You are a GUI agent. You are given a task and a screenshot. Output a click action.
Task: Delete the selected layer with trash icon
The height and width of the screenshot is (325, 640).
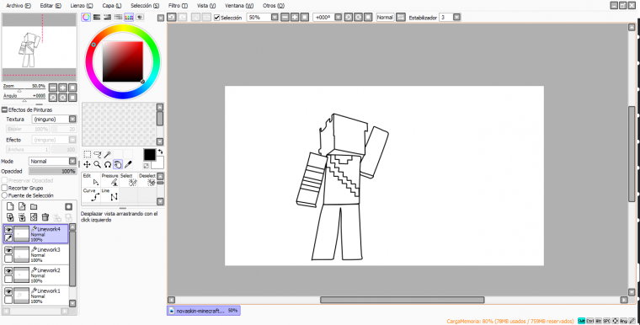coord(45,217)
